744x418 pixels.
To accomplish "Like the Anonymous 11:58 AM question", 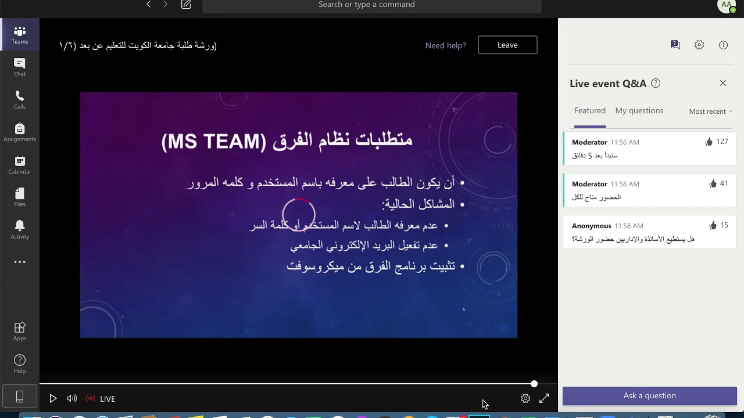I will coord(713,225).
